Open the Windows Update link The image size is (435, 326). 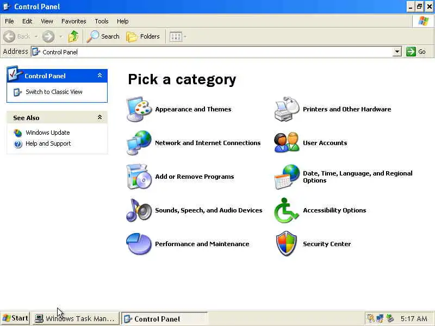[48, 133]
